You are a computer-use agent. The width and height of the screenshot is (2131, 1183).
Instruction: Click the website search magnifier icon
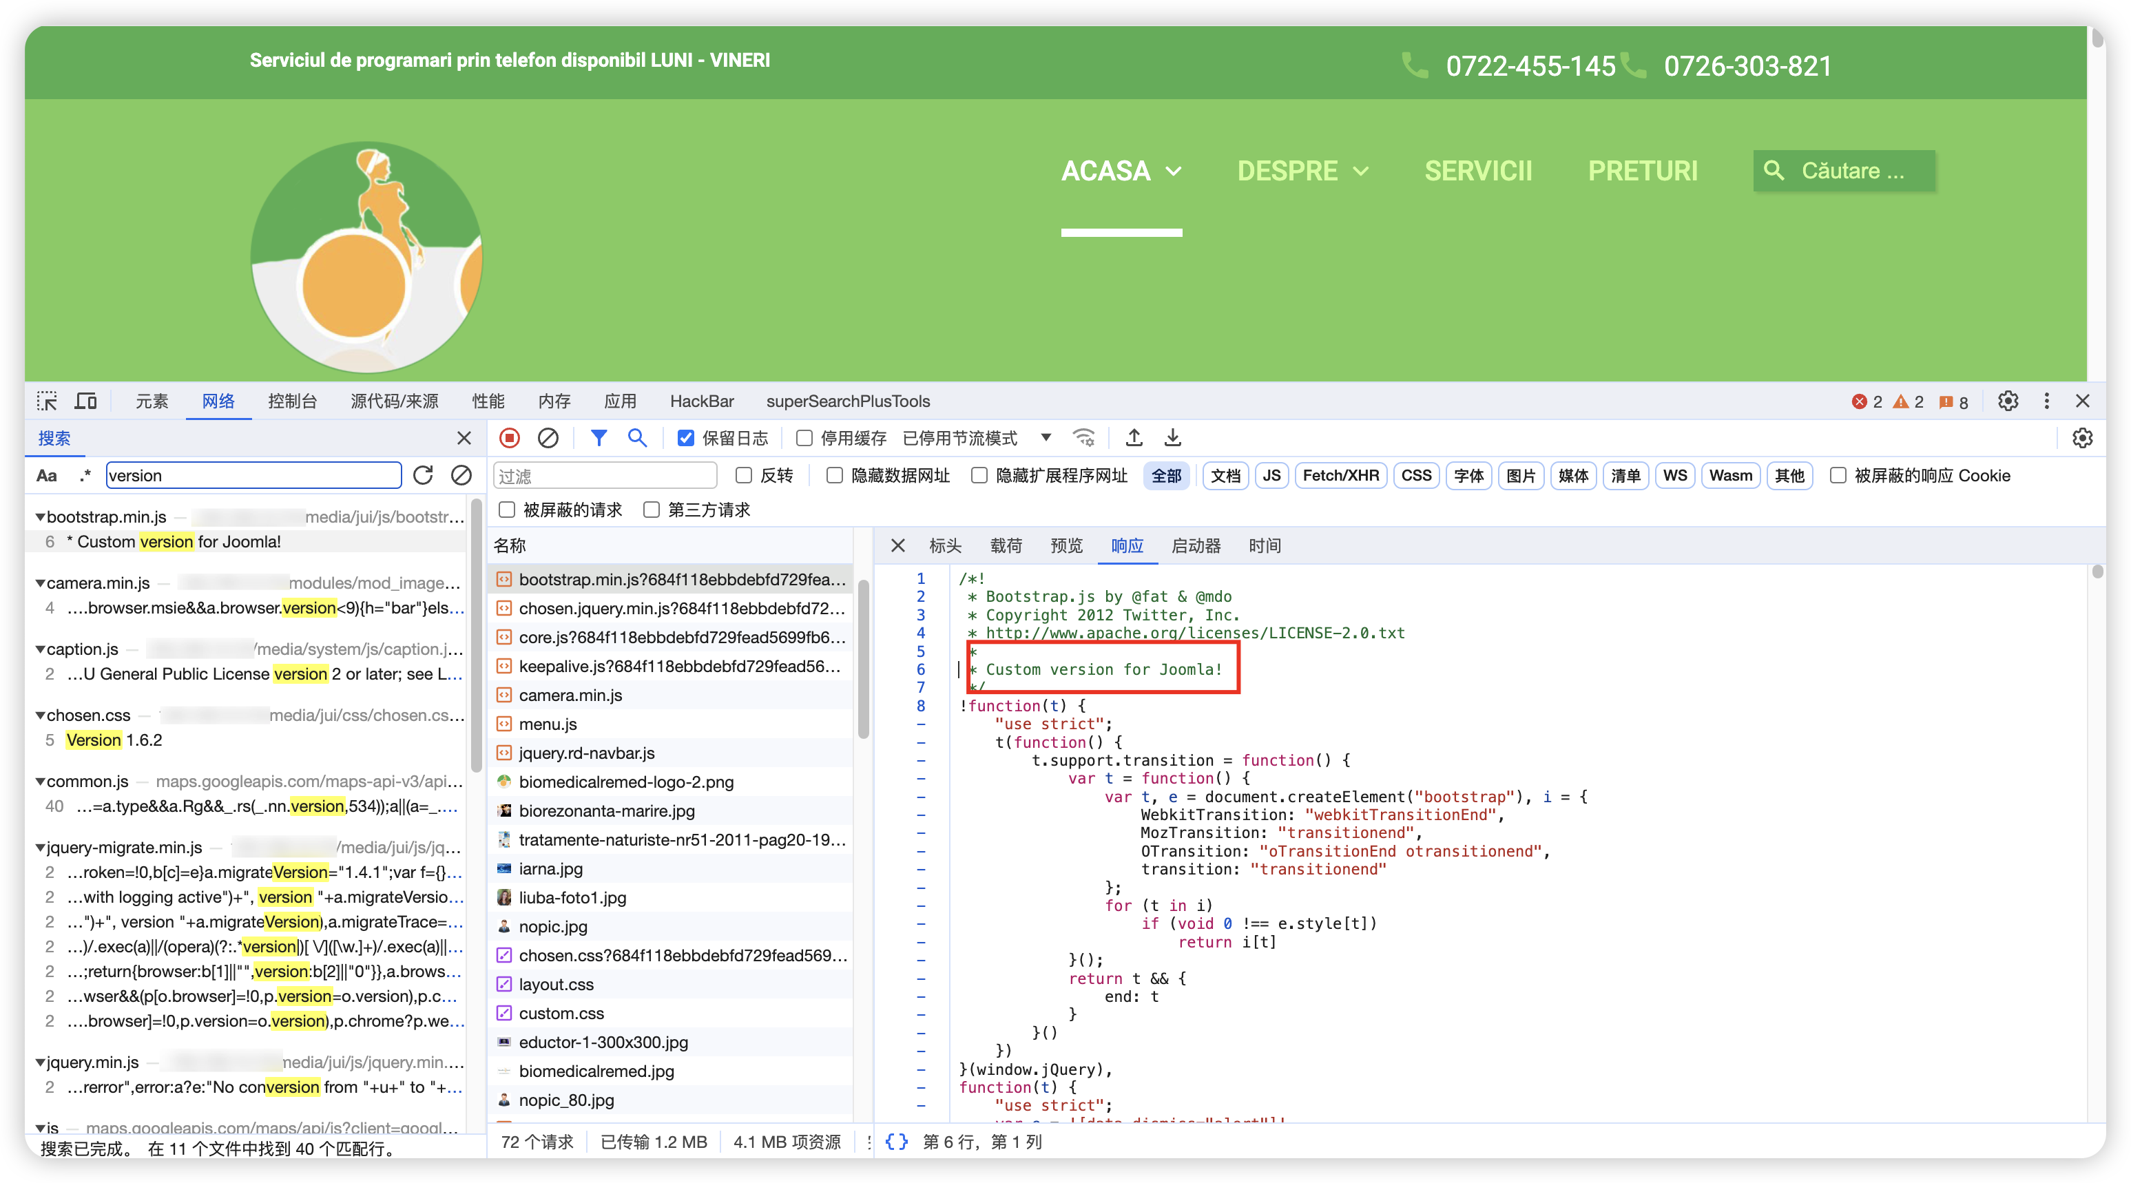tap(1774, 170)
